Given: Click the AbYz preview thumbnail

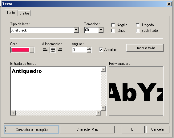Looking at the screenshot, I should point(136,91).
